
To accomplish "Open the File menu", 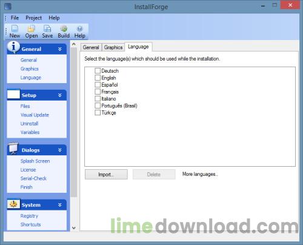I will 15,18.
